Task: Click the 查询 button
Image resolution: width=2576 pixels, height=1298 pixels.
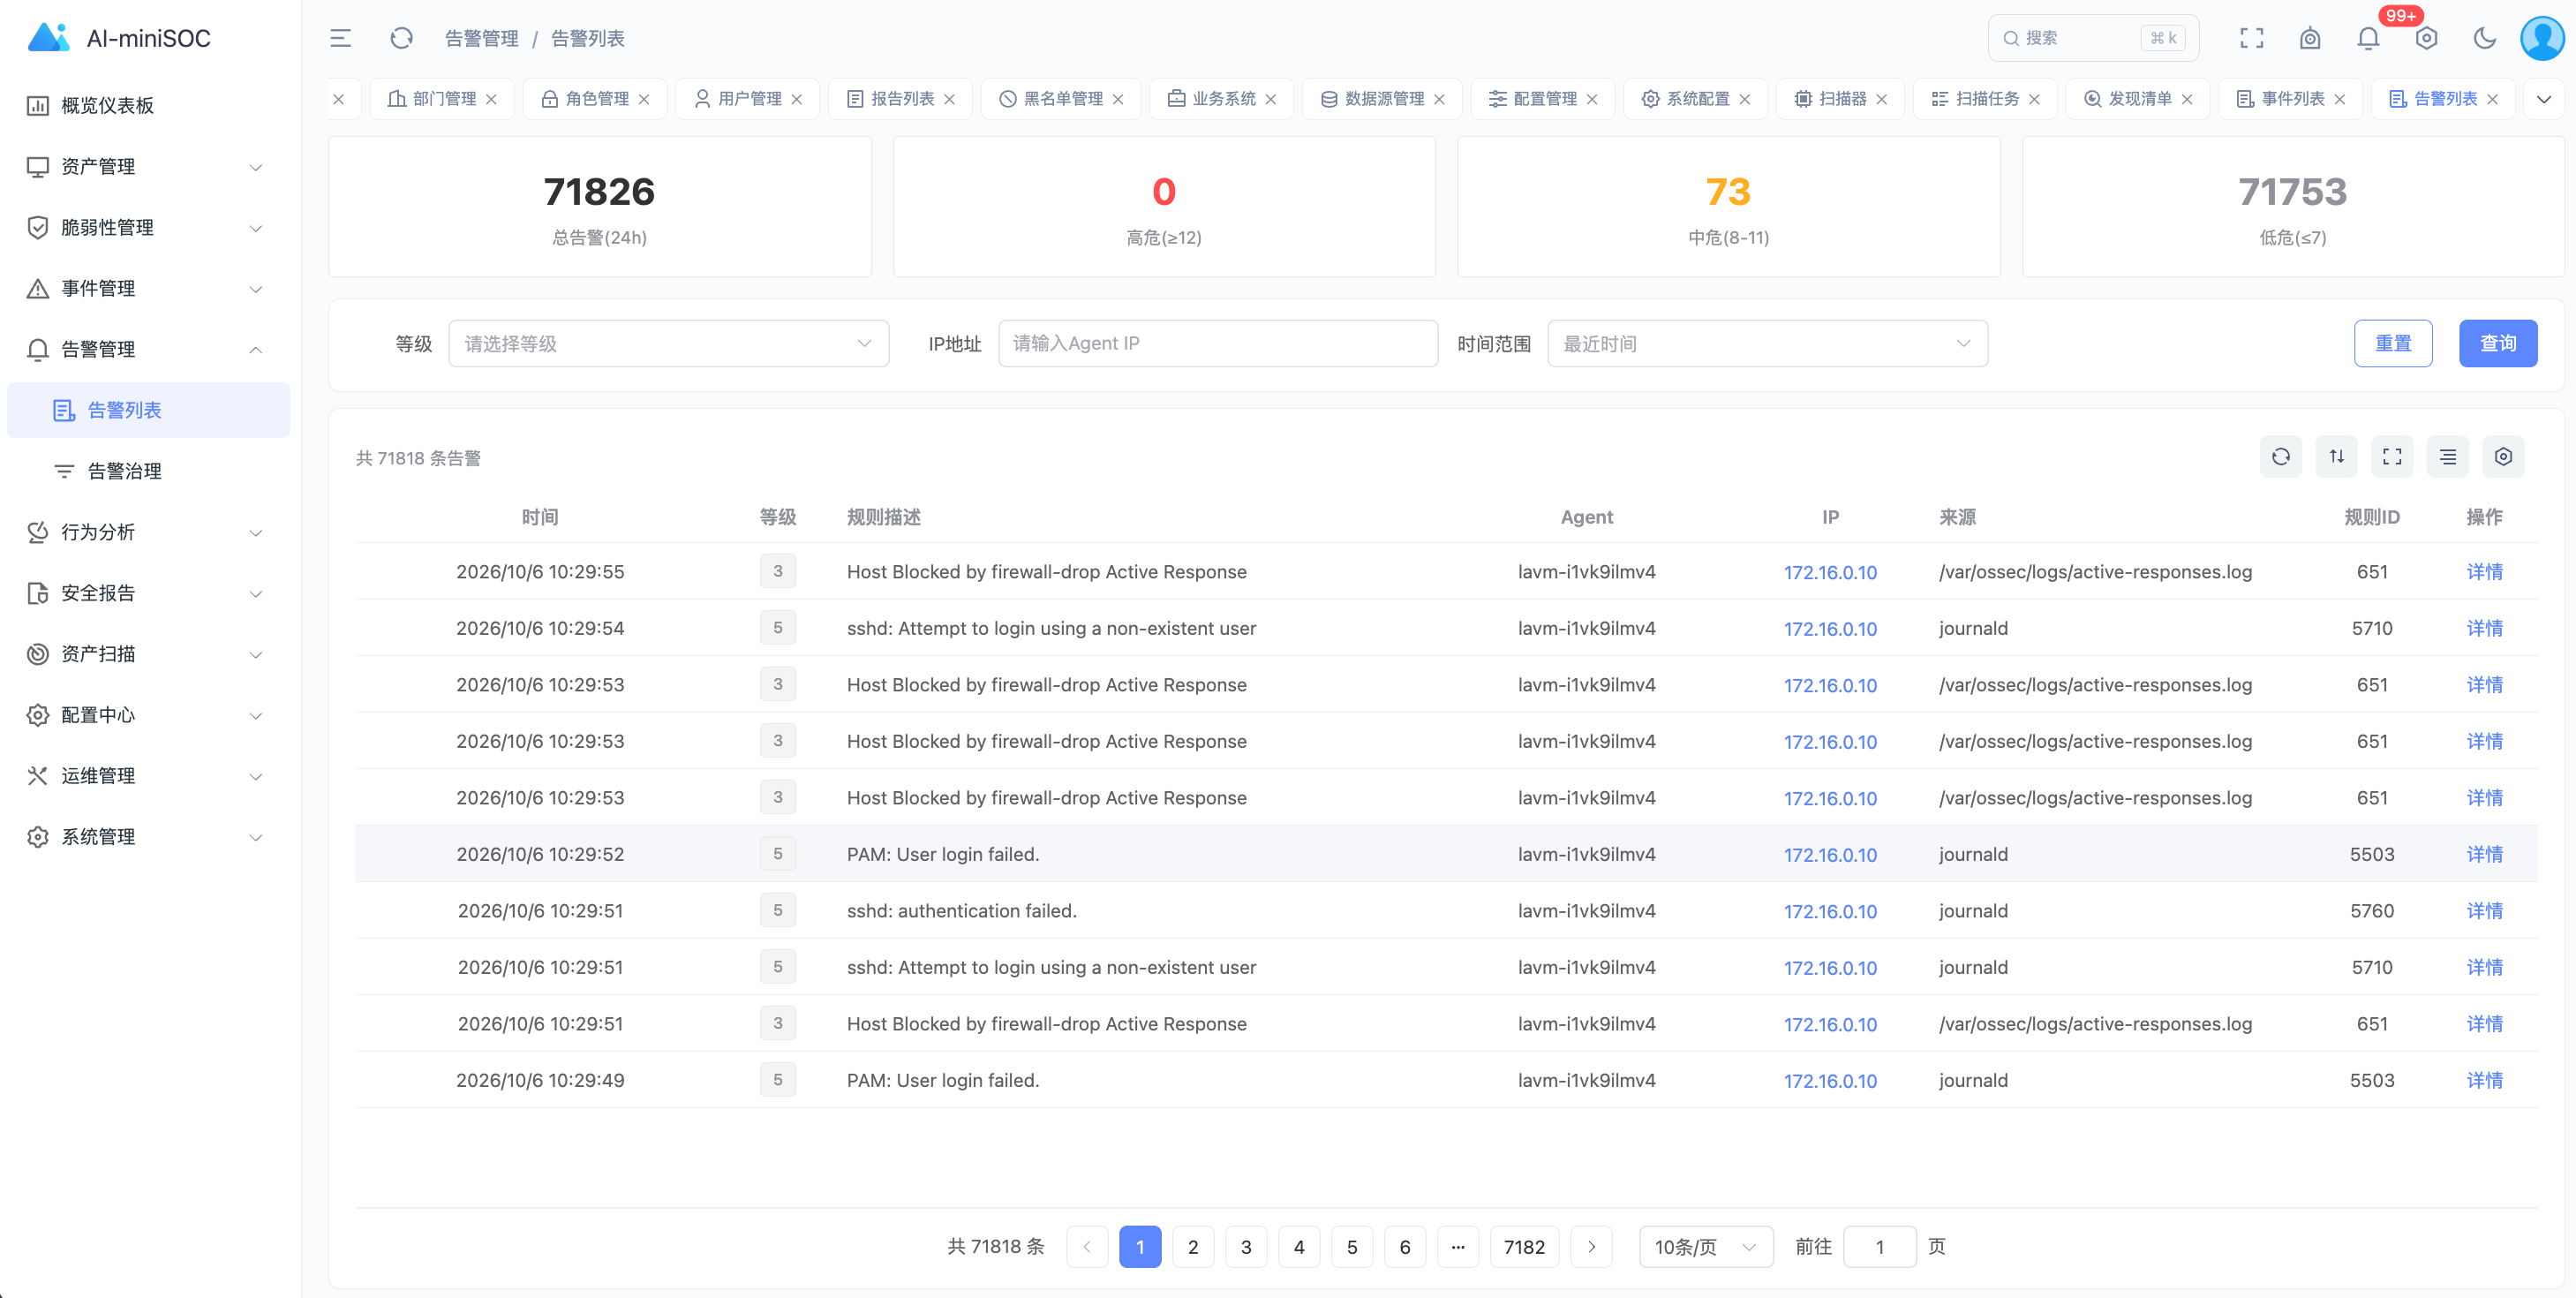Action: click(2498, 343)
